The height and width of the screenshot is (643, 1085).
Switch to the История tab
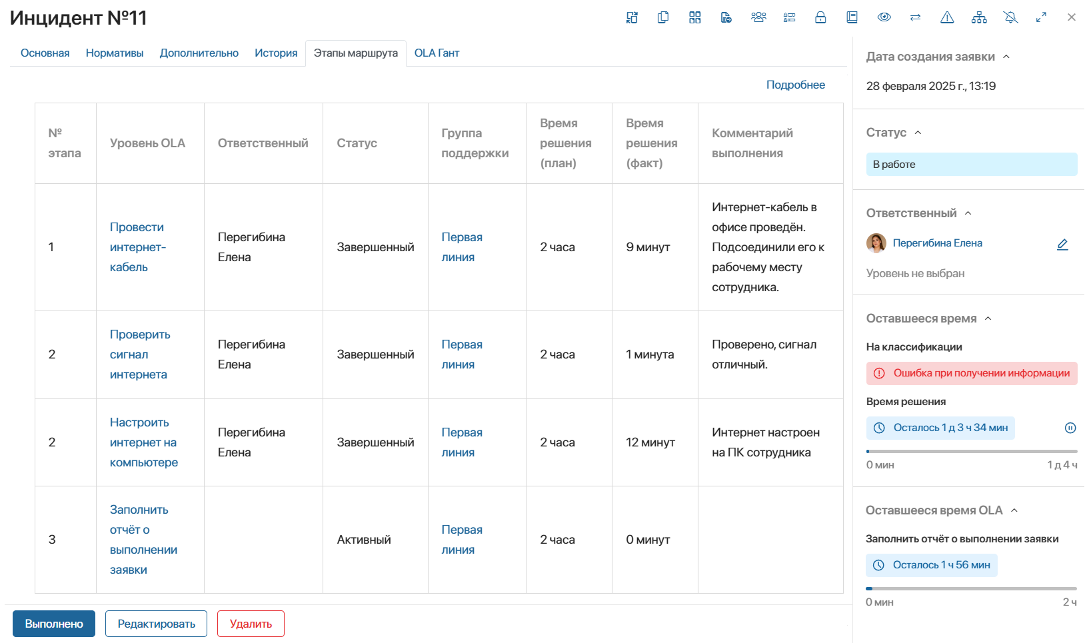276,53
